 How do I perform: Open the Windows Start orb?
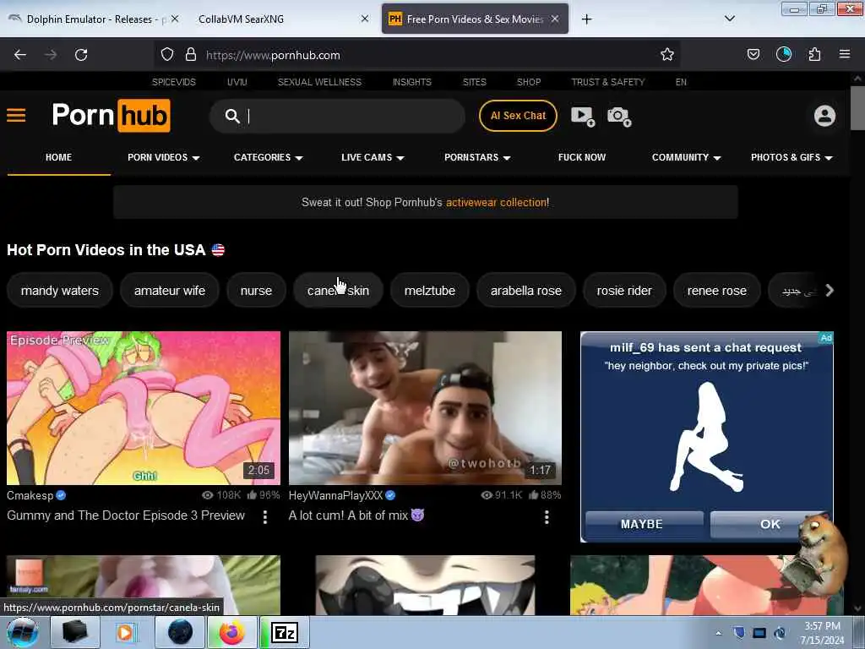click(x=23, y=632)
